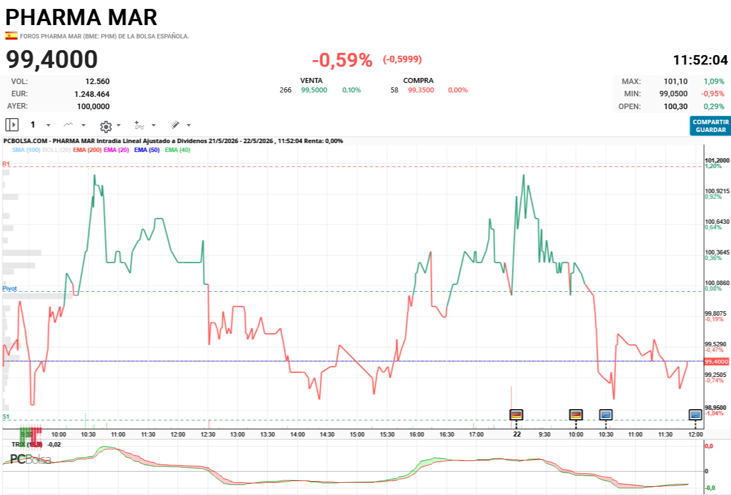Screen dimensions: 731x495
Task: Click the MIN value 99,0500
Action: pyautogui.click(x=673, y=94)
